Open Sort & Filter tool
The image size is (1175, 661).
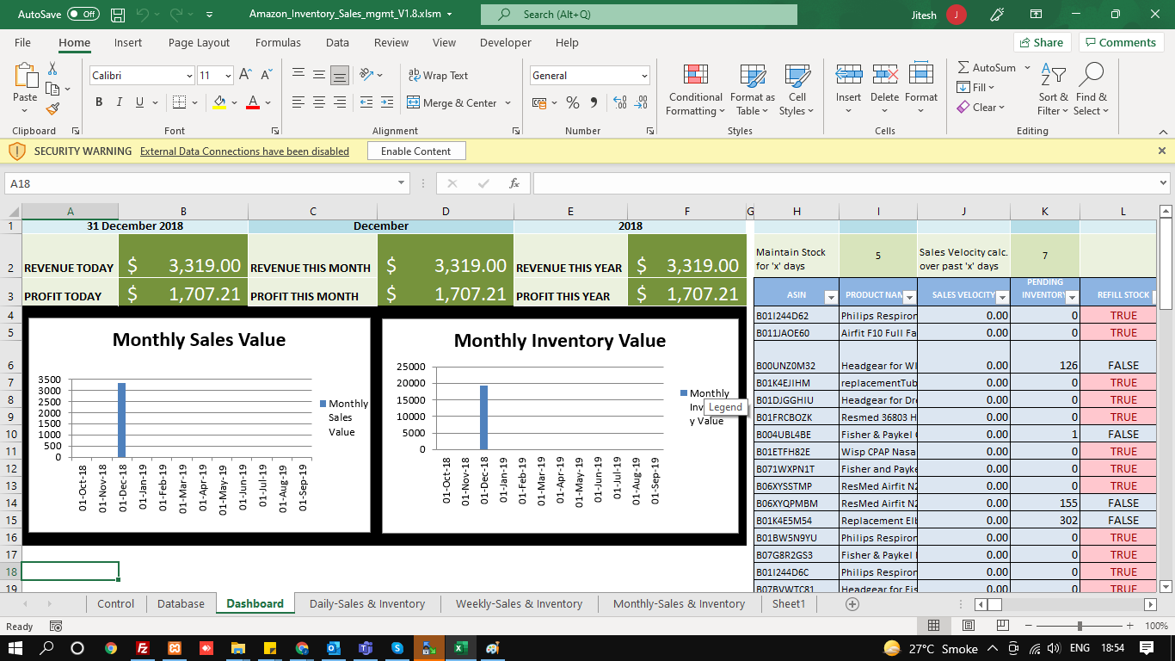pos(1053,90)
